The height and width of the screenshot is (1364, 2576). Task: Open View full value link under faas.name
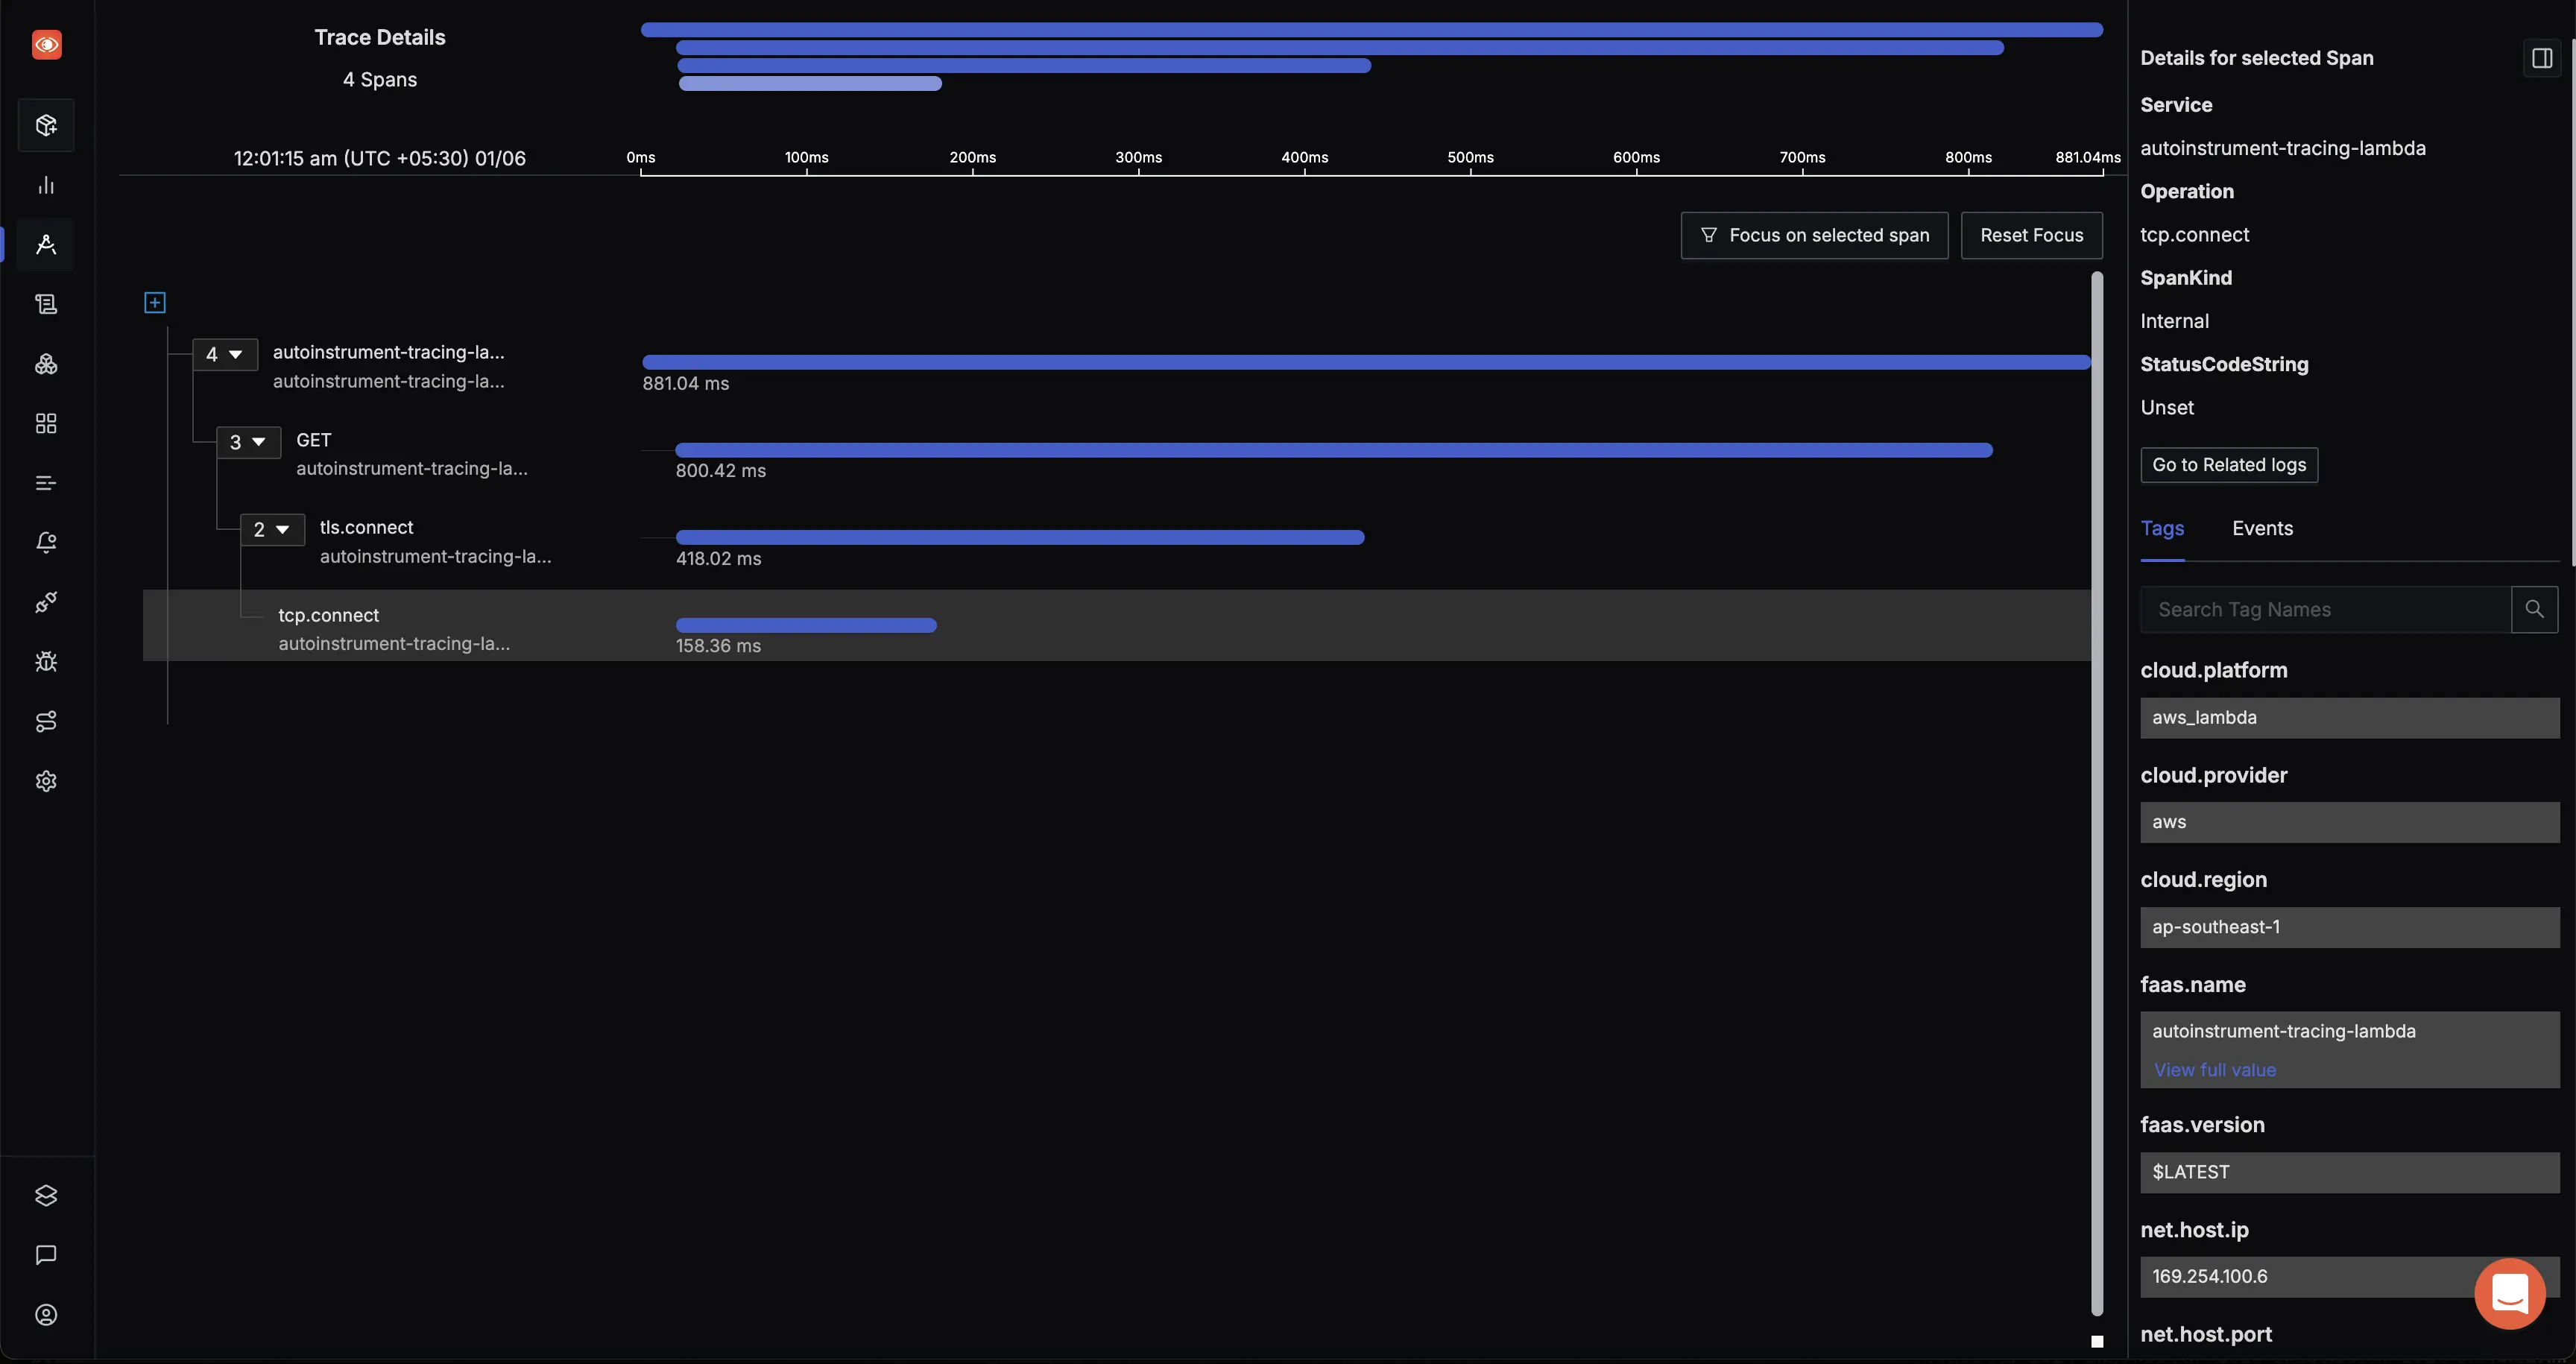coord(2215,1070)
